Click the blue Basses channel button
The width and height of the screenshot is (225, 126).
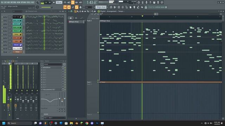click(x=17, y=45)
